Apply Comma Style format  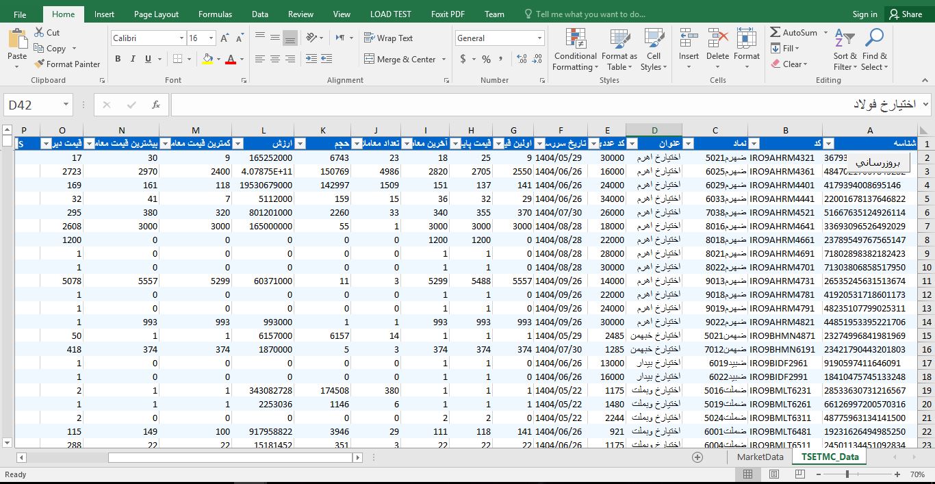pyautogui.click(x=501, y=60)
